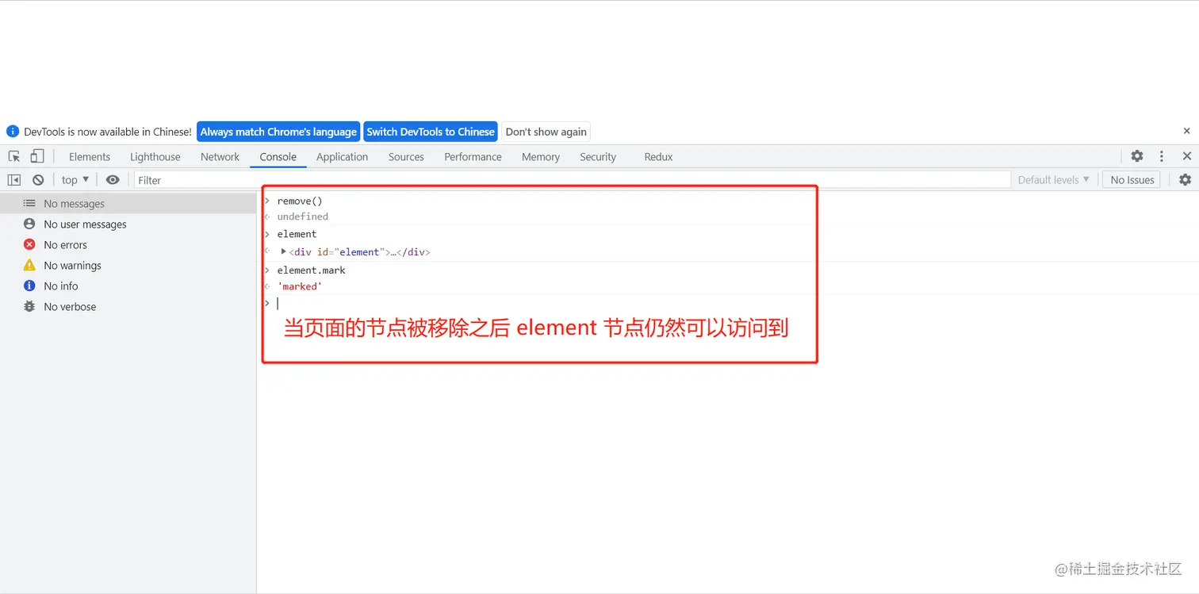Click the element.mark console entry
Viewport: 1199px width, 594px height.
coord(311,270)
